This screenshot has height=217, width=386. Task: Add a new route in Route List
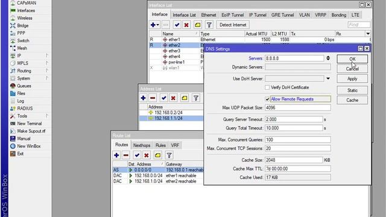pos(116,156)
